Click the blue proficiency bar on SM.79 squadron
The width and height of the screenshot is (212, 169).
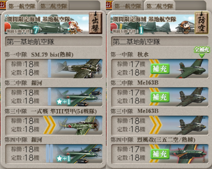pyautogui.click(x=49, y=68)
